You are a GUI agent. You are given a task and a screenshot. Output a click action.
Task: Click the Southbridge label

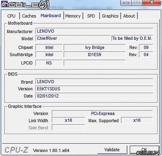click(21, 55)
